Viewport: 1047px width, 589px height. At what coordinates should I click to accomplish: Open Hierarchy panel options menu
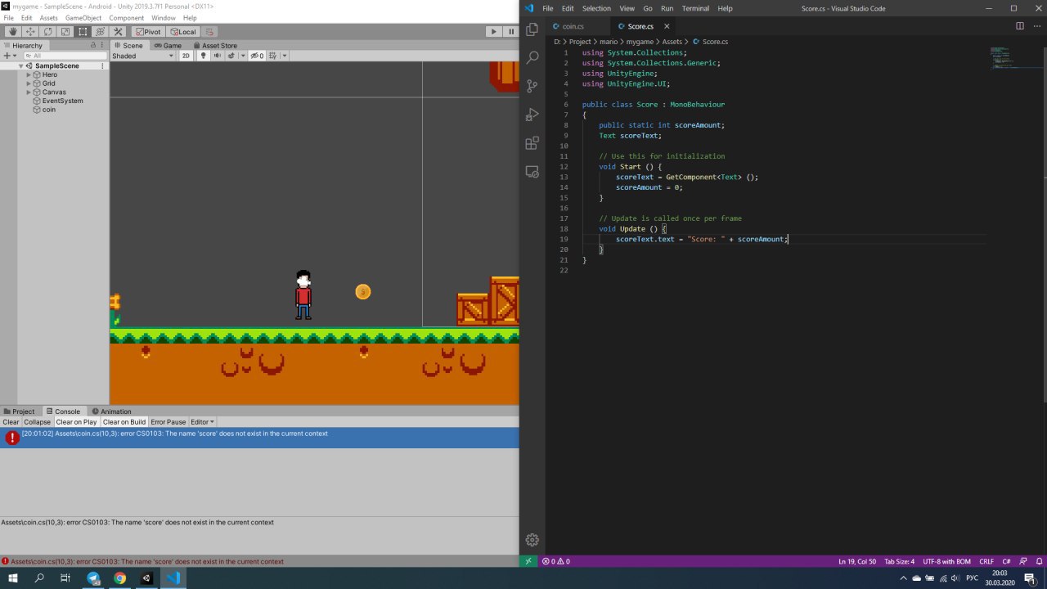(x=103, y=46)
